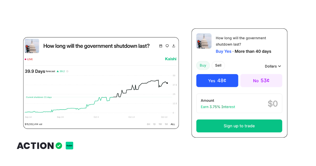The width and height of the screenshot is (316, 166).
Task: Click the Amount $0 input field
Action: click(239, 103)
